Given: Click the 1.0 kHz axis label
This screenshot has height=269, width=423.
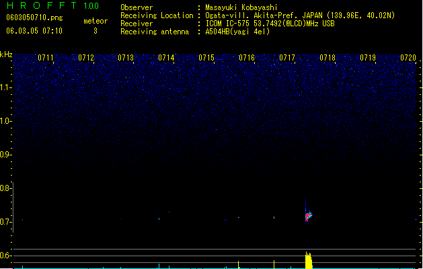Looking at the screenshot, I should 6,121.
